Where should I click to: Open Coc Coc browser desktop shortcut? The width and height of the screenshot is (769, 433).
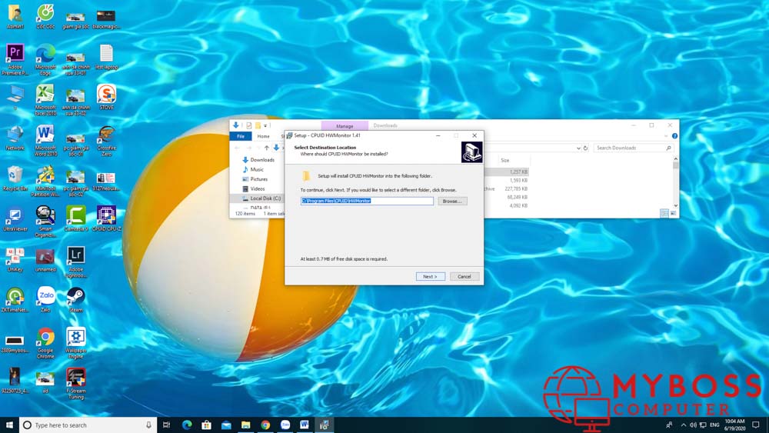click(x=45, y=17)
